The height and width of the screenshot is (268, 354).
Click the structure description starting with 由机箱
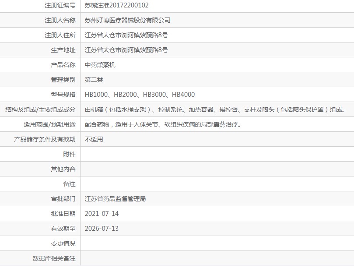tap(215, 109)
